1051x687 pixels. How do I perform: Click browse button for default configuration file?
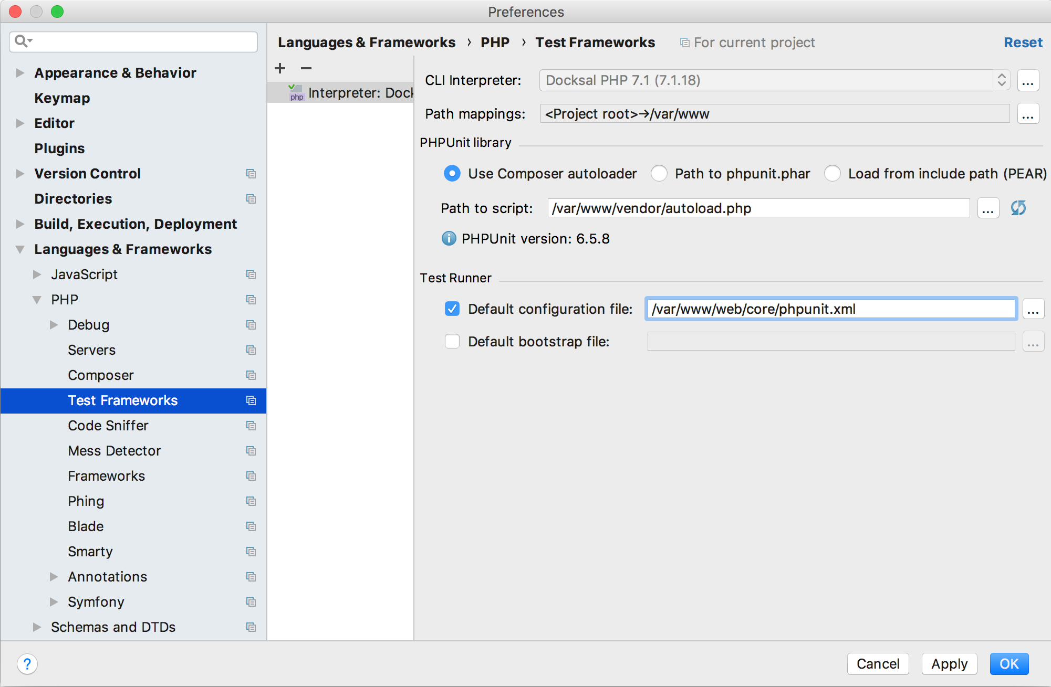click(x=1033, y=310)
